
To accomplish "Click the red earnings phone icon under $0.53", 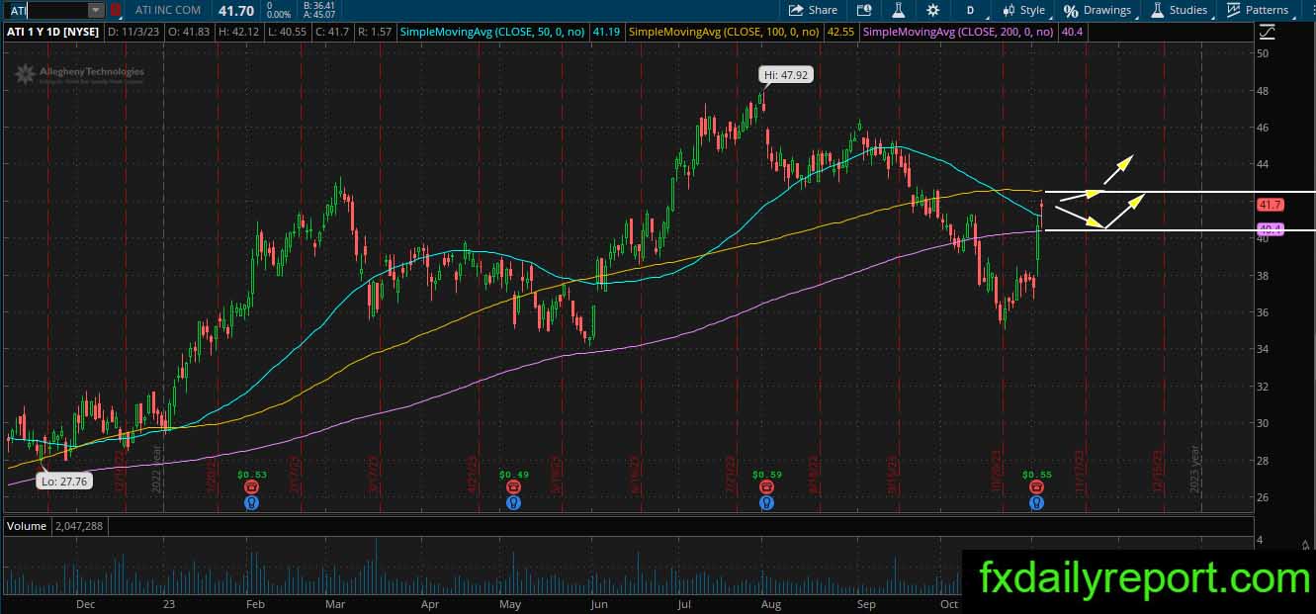I will point(252,487).
